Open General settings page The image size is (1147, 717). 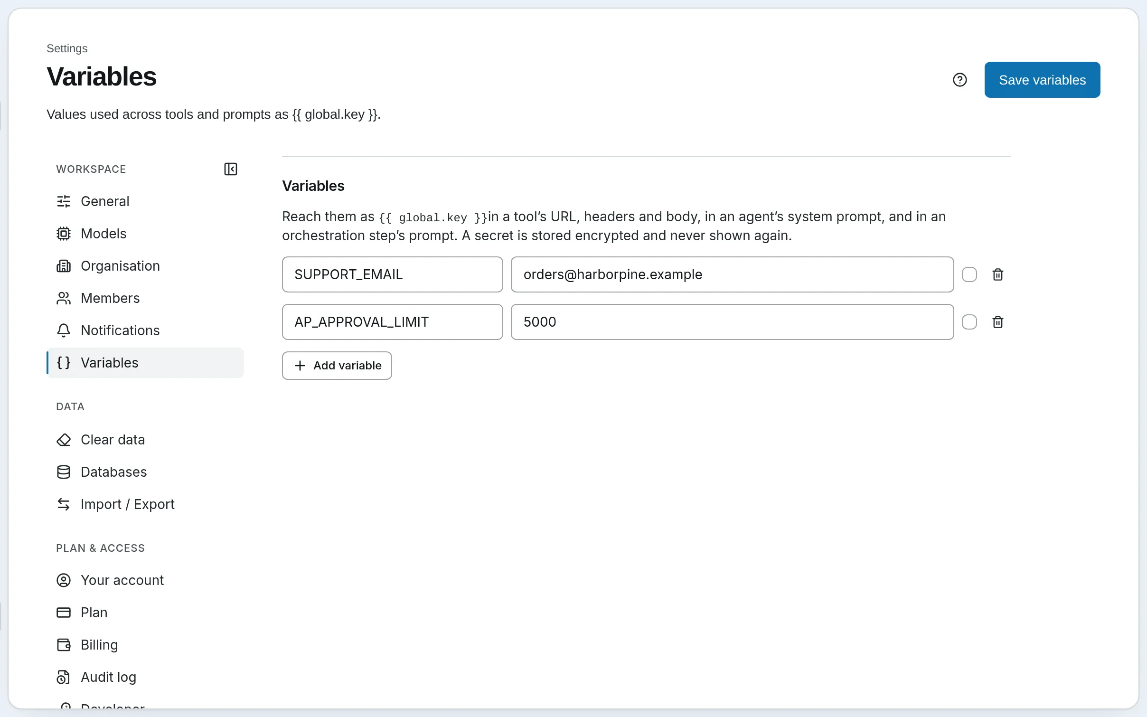pos(145,201)
